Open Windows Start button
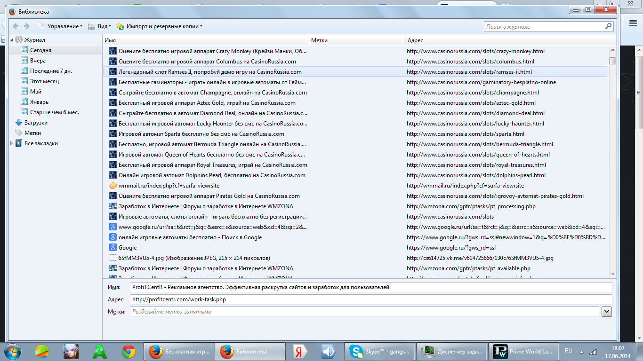Screen dimensions: 643x361 pos(13,351)
